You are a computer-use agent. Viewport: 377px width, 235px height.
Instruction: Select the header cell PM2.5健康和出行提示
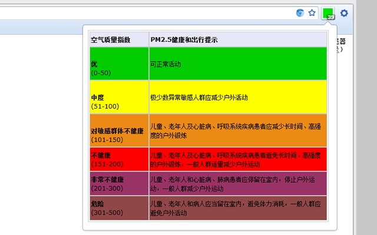pos(238,39)
